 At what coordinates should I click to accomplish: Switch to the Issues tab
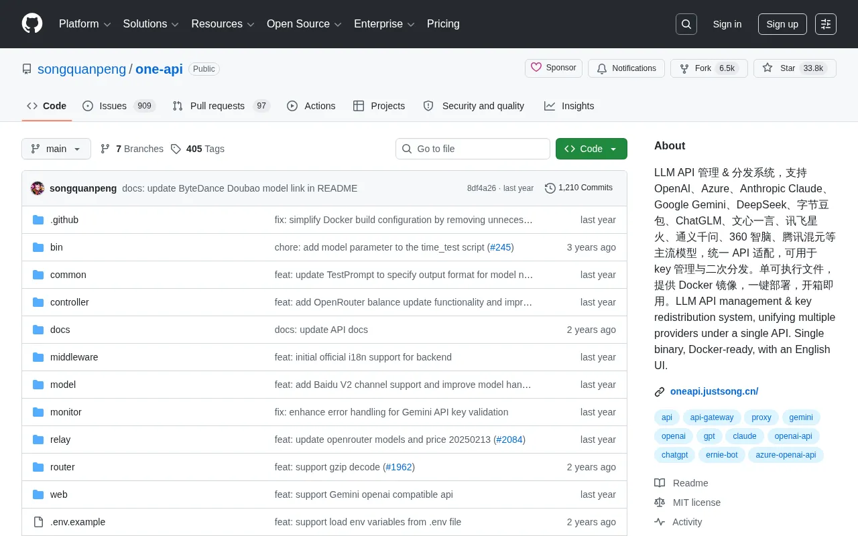click(119, 106)
